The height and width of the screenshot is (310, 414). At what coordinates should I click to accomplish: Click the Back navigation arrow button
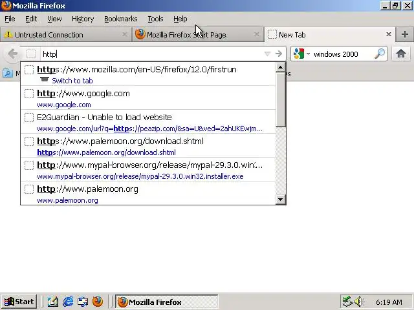click(12, 54)
